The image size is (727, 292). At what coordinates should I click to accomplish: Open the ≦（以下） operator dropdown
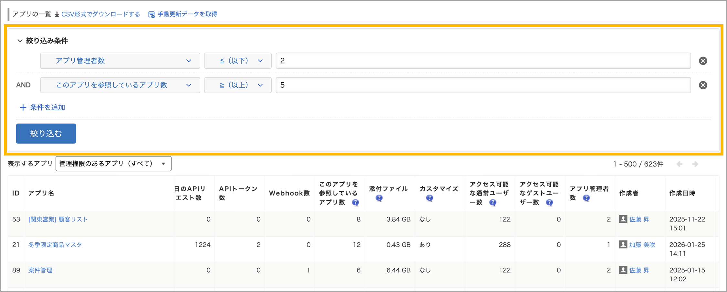(x=238, y=61)
